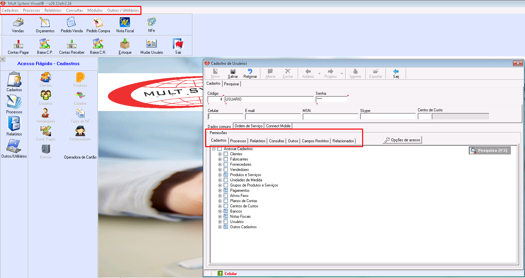The width and height of the screenshot is (525, 278).
Task: Open Contas Receber icon
Action: [72, 46]
